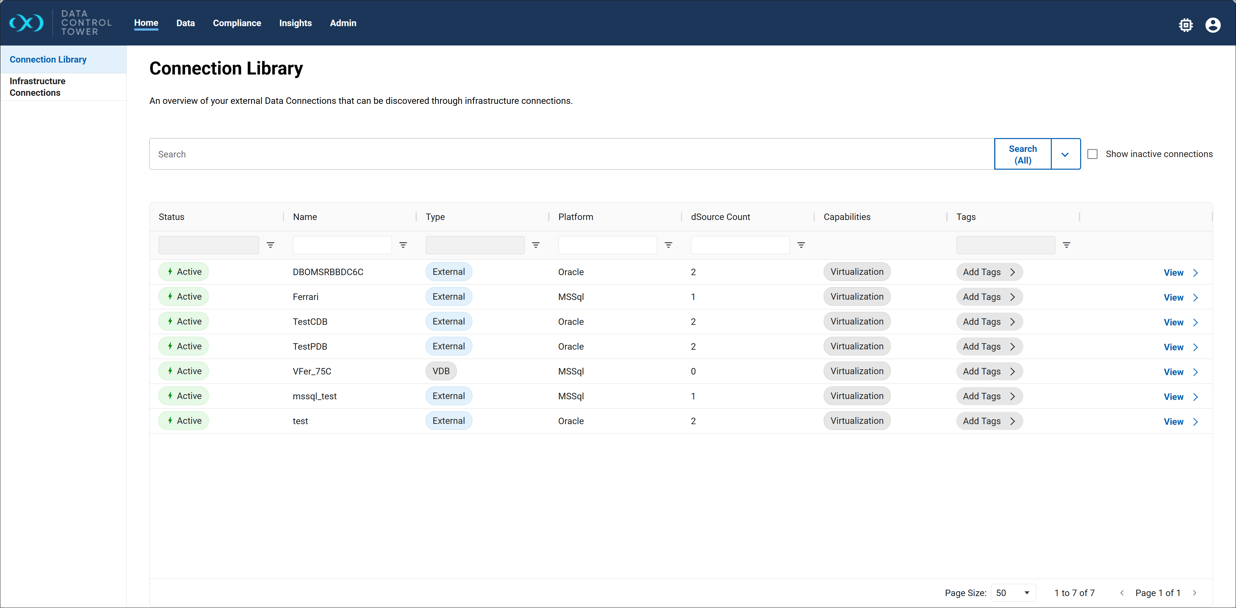Click the View arrow for Ferrari row
The width and height of the screenshot is (1236, 608).
pos(1195,297)
